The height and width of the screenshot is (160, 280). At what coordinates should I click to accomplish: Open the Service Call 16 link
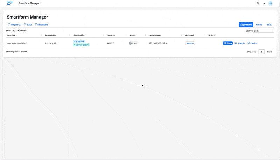[x=81, y=45]
